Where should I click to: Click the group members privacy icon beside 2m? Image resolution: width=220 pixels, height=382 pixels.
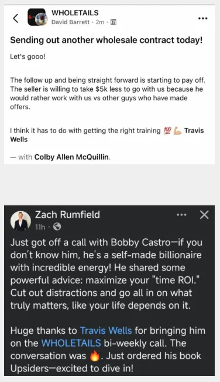pos(114,22)
